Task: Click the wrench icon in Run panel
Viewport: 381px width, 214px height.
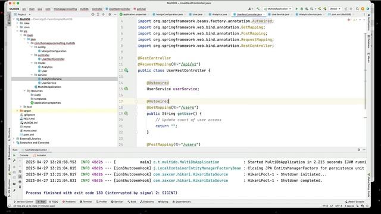Action: (x=14, y=160)
